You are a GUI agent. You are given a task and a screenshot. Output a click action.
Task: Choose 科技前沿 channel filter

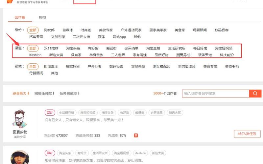[227, 55]
